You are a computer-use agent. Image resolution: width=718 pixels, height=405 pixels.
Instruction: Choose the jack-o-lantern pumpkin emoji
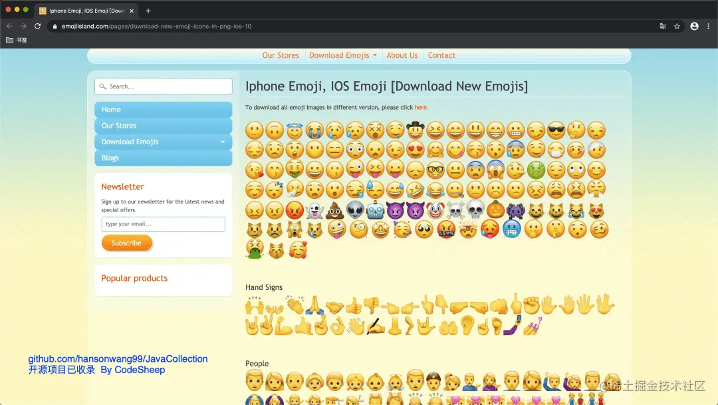495,210
